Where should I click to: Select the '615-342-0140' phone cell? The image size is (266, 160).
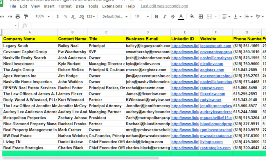click(x=247, y=100)
